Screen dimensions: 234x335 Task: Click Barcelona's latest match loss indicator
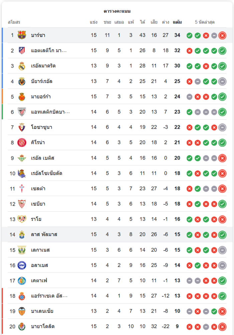click(222, 36)
